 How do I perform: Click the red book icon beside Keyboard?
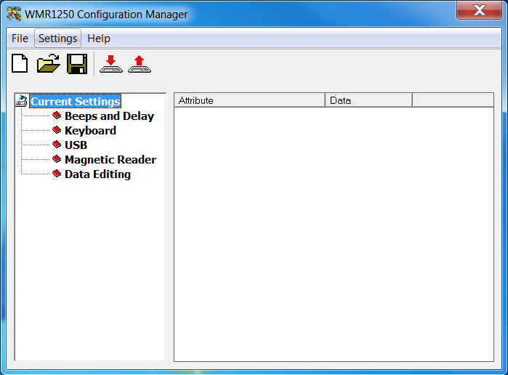(x=57, y=130)
